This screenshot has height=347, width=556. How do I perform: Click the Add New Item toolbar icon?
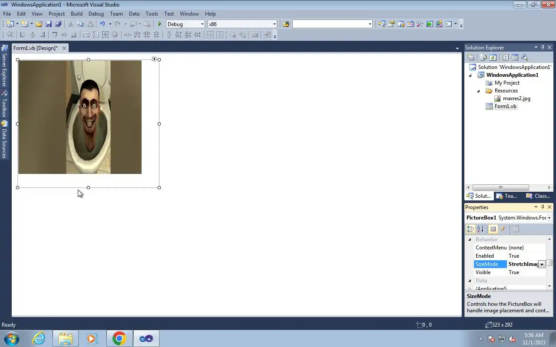tap(25, 24)
